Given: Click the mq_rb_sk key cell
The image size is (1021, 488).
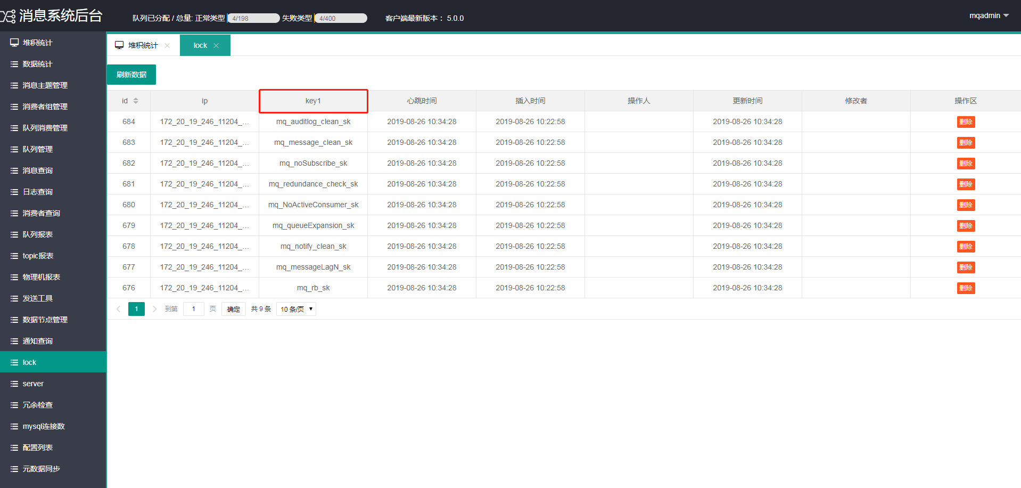Looking at the screenshot, I should point(314,288).
